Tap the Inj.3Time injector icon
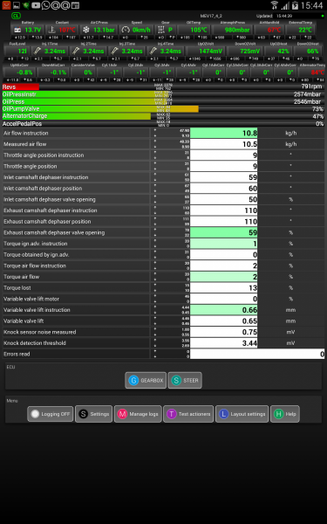Viewport: 327px width, 524px height. point(114,51)
